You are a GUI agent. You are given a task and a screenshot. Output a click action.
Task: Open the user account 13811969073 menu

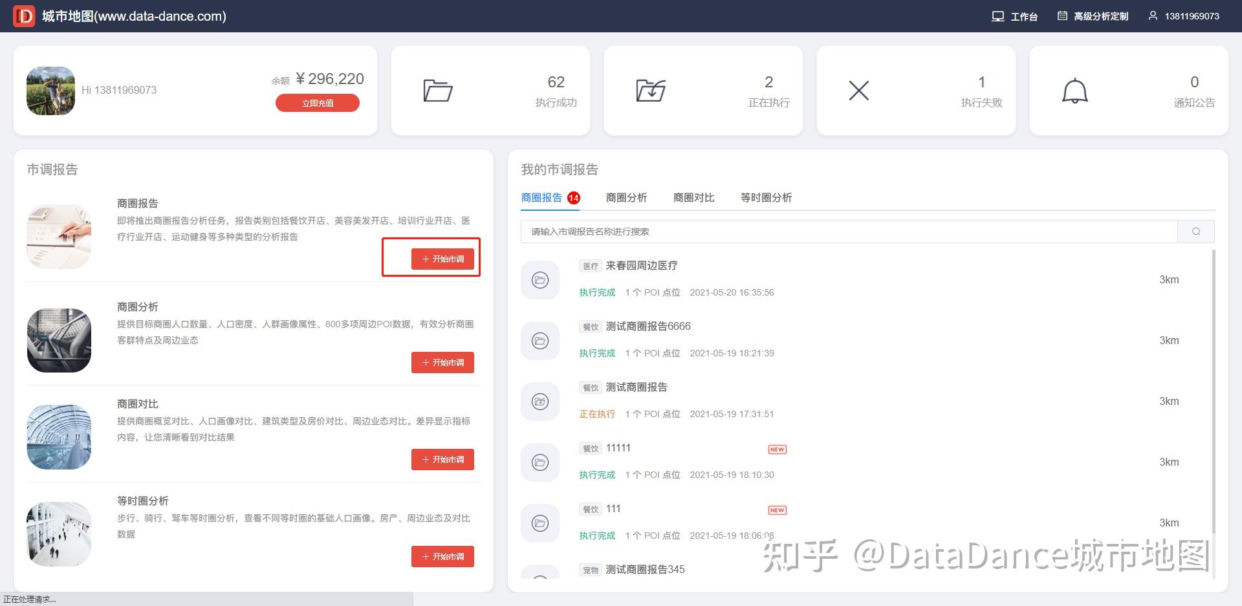(x=1184, y=16)
